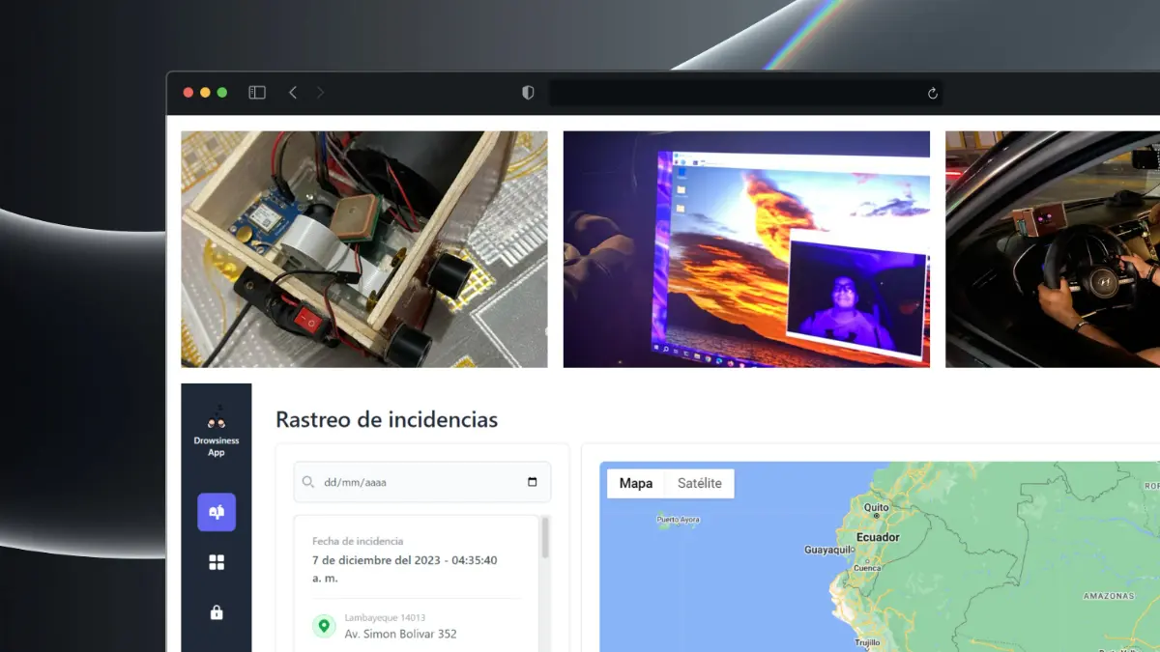The image size is (1160, 652).
Task: Click Av. Simon Bolivar 352 address
Action: 401,635
